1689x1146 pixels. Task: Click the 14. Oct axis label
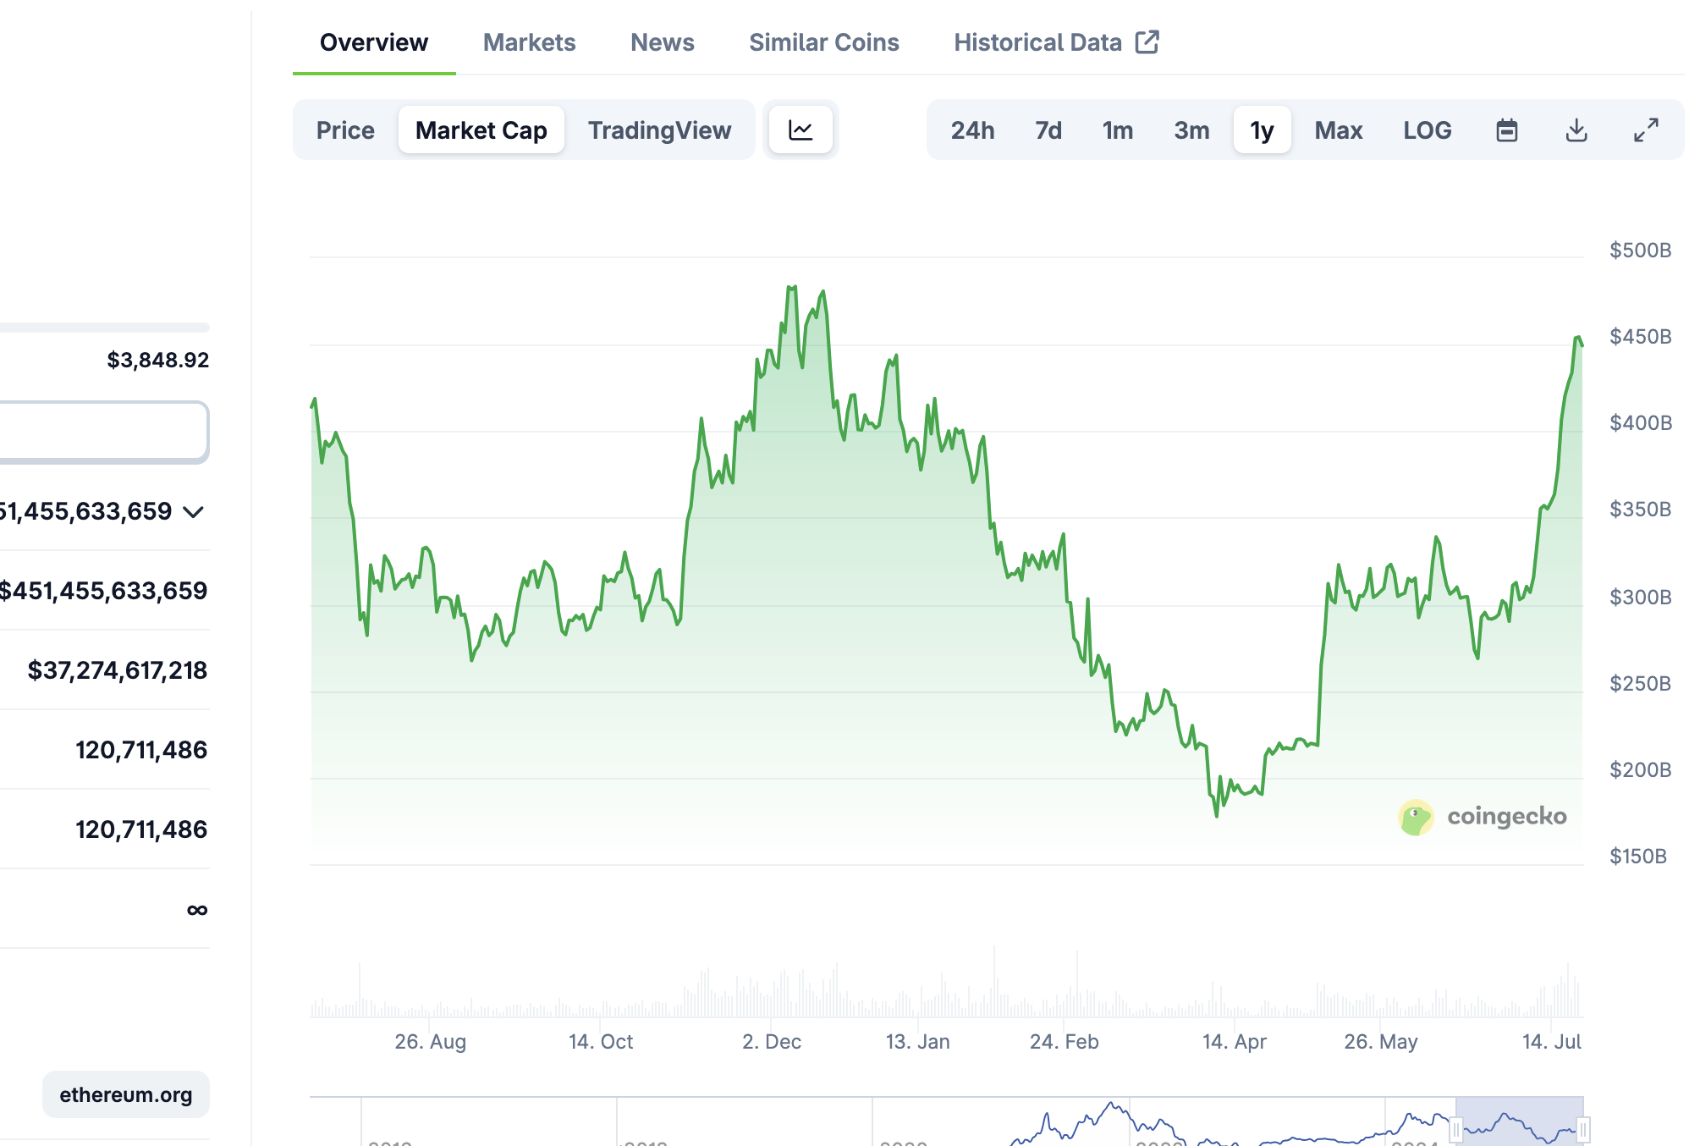coord(601,1042)
